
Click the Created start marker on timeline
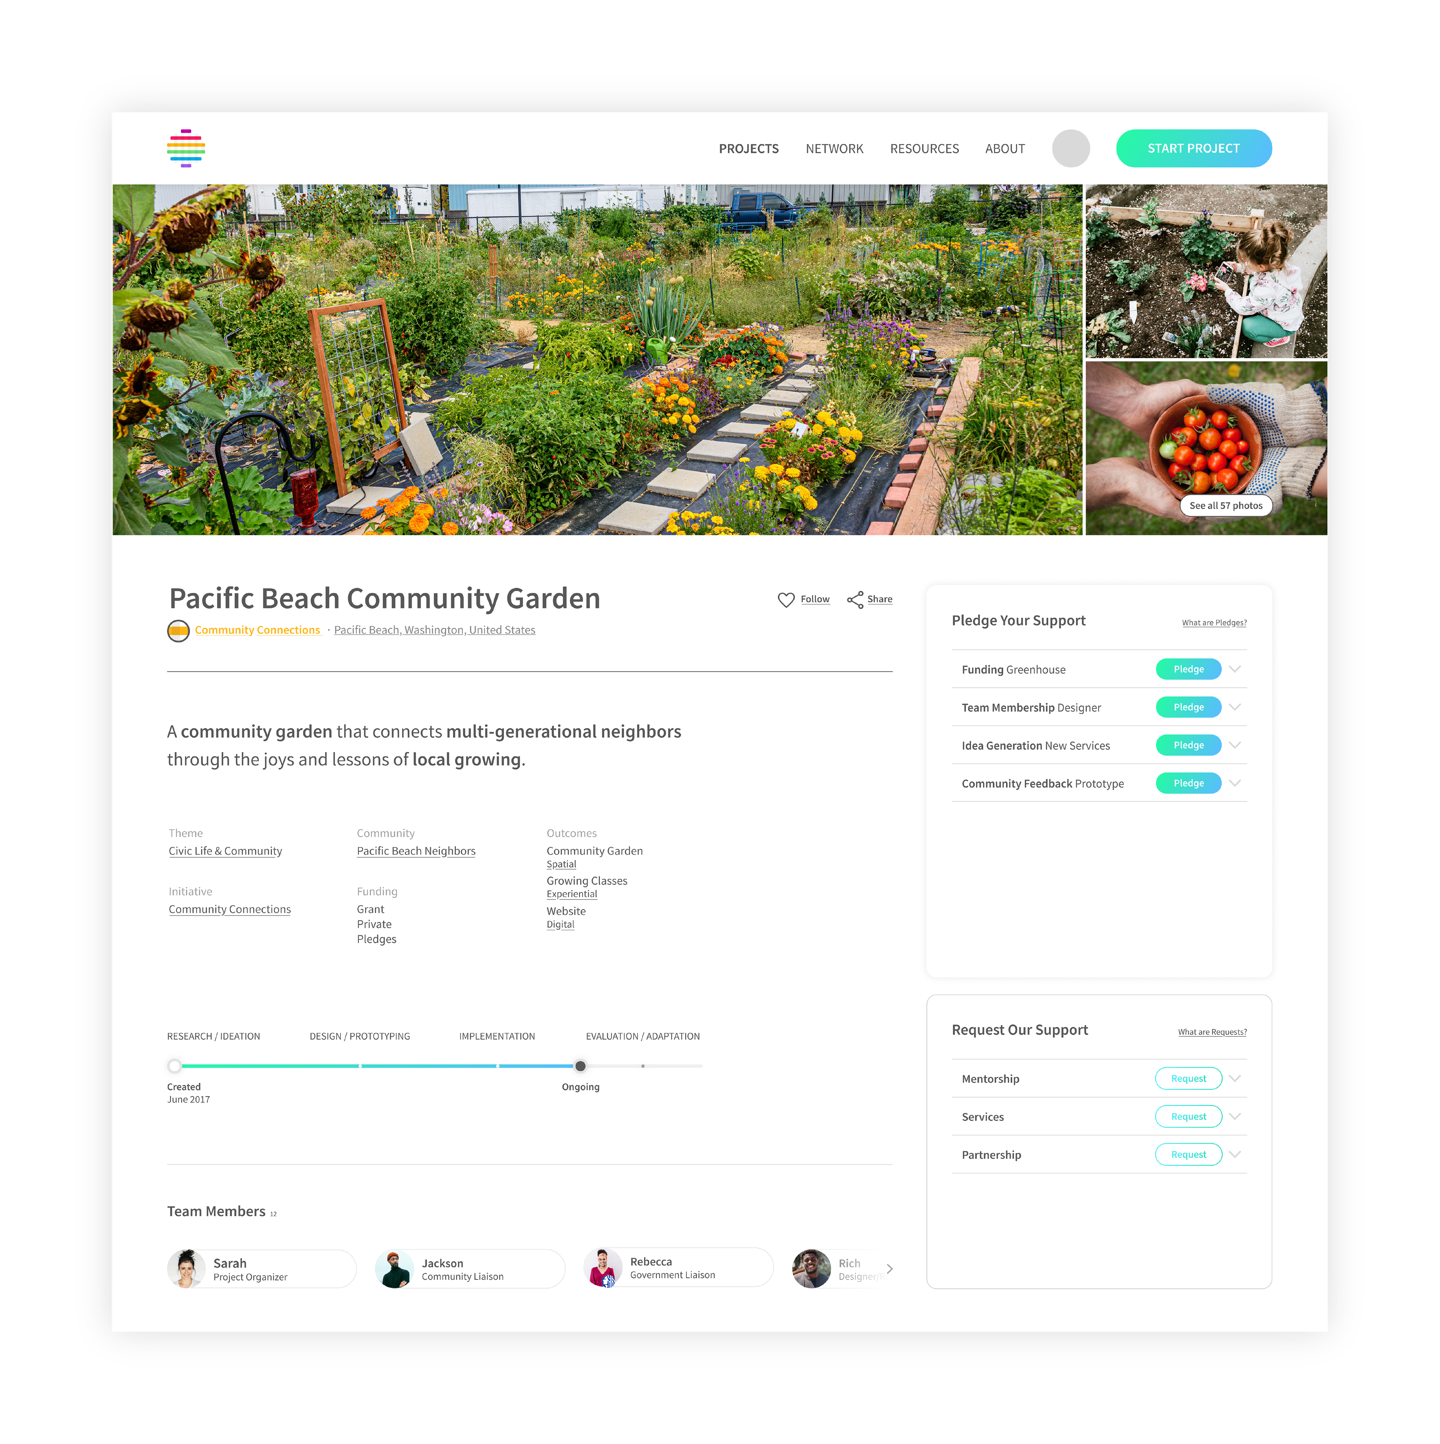(x=174, y=1067)
